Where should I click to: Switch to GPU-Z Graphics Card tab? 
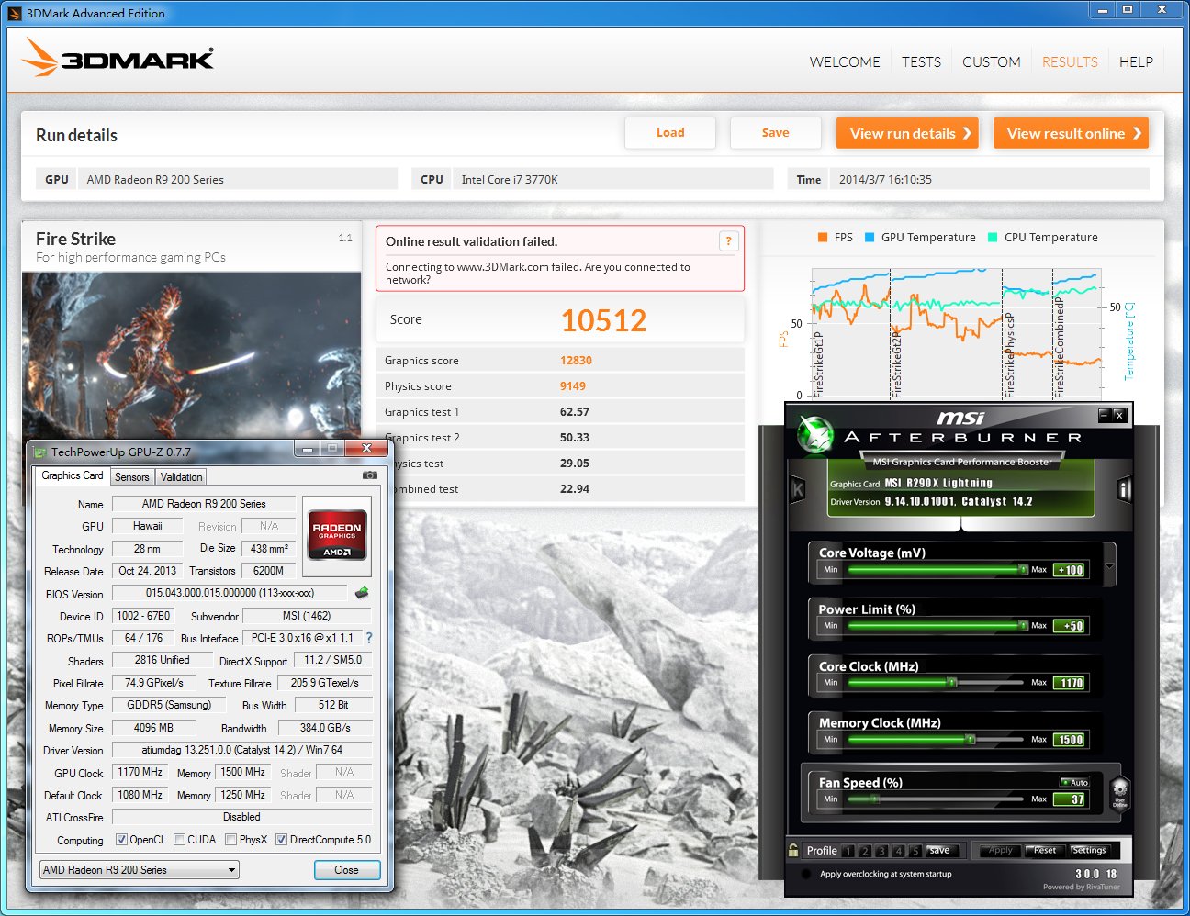pos(73,475)
